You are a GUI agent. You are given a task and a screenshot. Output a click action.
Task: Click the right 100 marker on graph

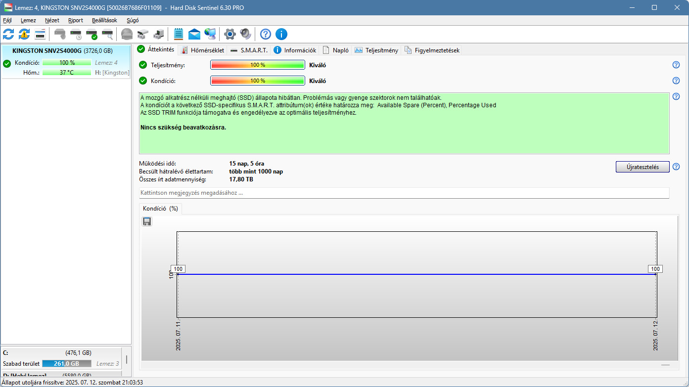[x=655, y=269]
